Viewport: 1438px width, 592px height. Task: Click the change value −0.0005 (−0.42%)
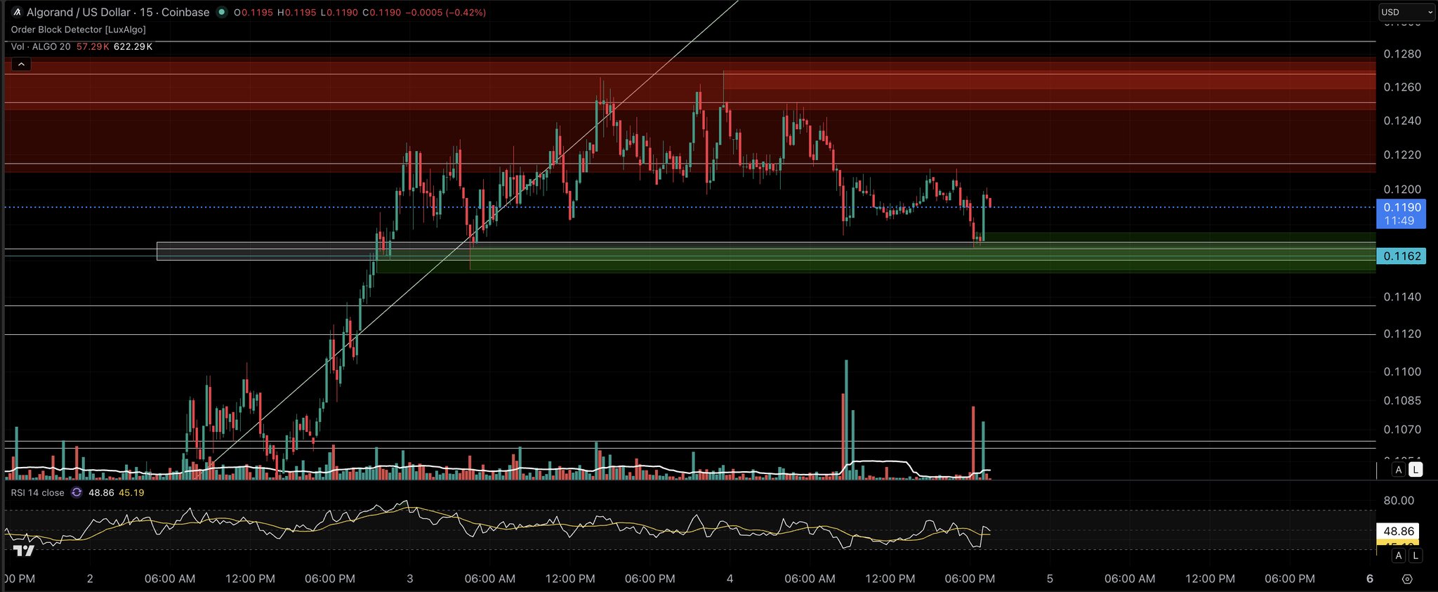(446, 13)
